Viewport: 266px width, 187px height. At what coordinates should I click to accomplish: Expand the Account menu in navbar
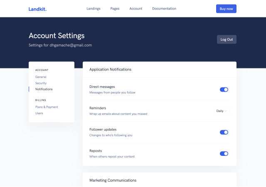(135, 9)
